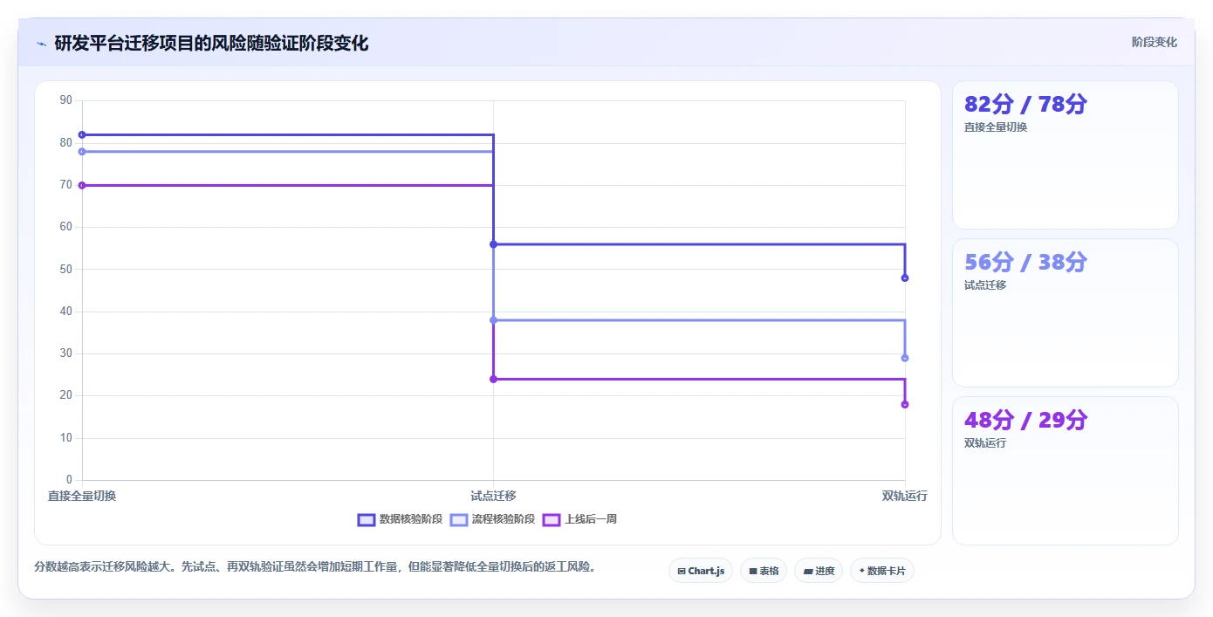Click the chart title icon beside 研发平台迁移项目
This screenshot has width=1213, height=617.
pos(41,44)
